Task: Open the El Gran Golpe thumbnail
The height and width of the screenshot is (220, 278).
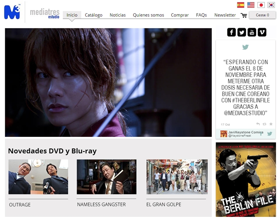Action: click(x=177, y=177)
